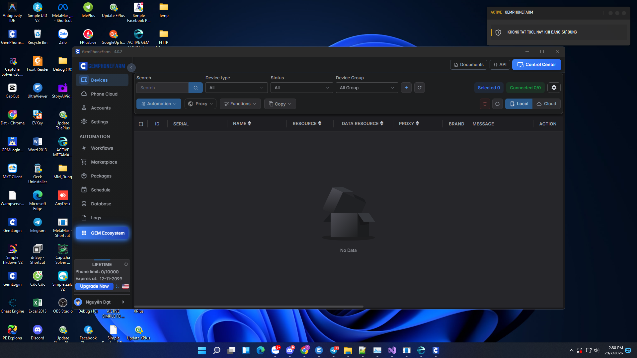Image resolution: width=637 pixels, height=358 pixels.
Task: Open Phone Cloud in the sidebar
Action: pyautogui.click(x=102, y=94)
